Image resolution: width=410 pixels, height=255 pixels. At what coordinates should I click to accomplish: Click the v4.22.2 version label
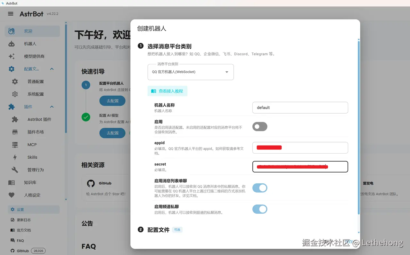tap(53, 14)
